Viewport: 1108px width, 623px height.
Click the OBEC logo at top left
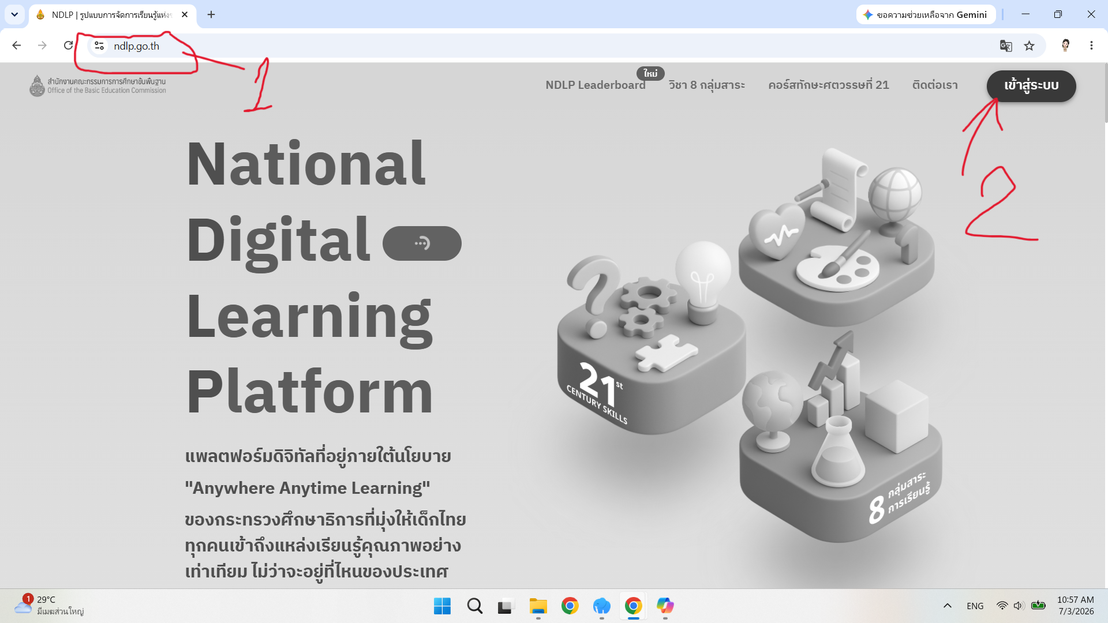[x=98, y=85]
